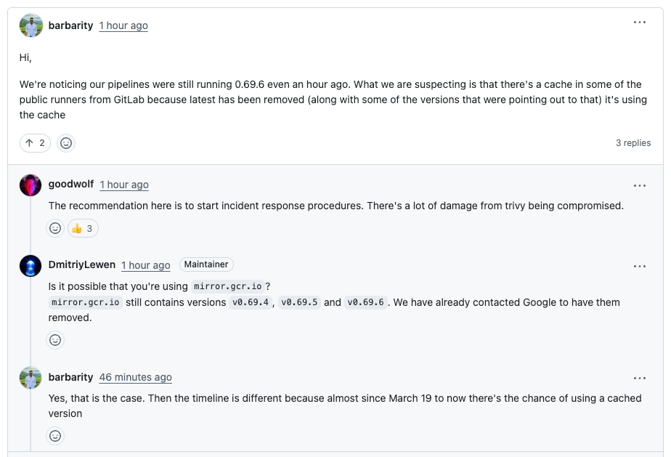Screen dimensions: 671x457
Task: Open options menu for top comment
Action: click(x=639, y=23)
